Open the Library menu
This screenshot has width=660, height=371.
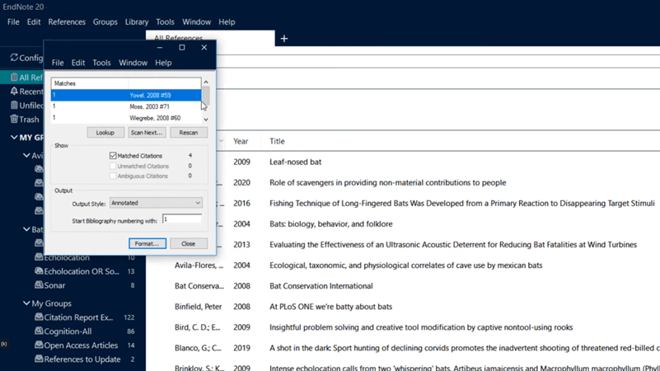coord(137,22)
